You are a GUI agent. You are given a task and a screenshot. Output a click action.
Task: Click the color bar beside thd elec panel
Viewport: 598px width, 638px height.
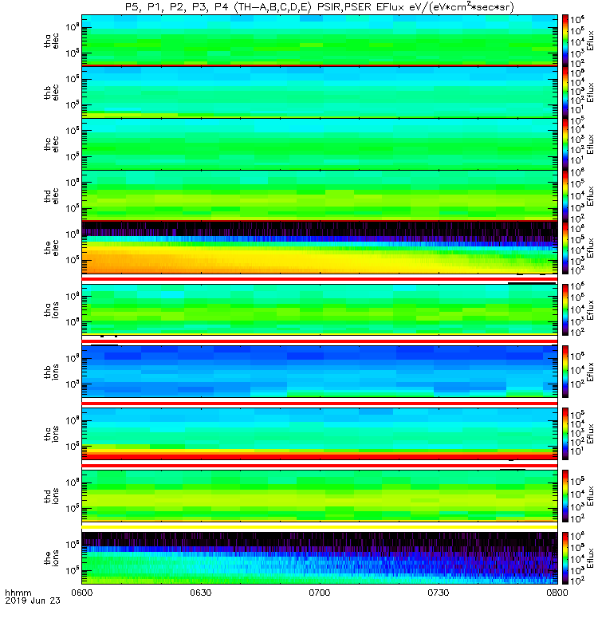(x=565, y=196)
